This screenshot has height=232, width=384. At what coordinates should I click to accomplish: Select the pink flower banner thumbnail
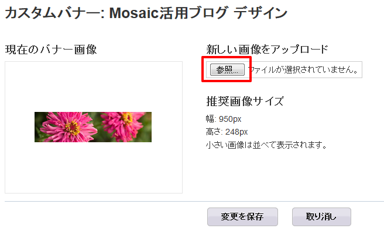coord(93,127)
